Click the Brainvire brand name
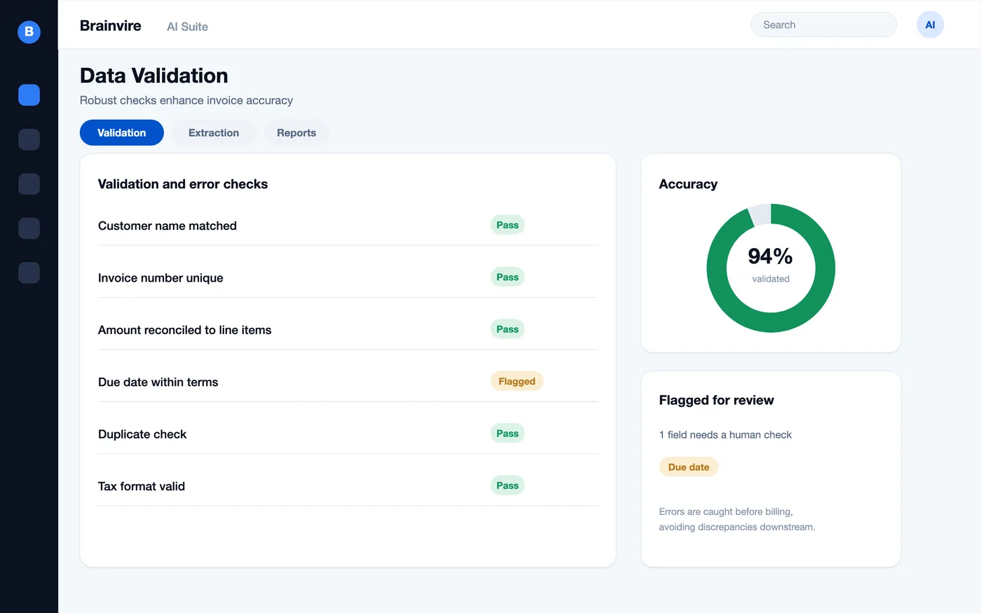The width and height of the screenshot is (981, 613). pyautogui.click(x=111, y=26)
